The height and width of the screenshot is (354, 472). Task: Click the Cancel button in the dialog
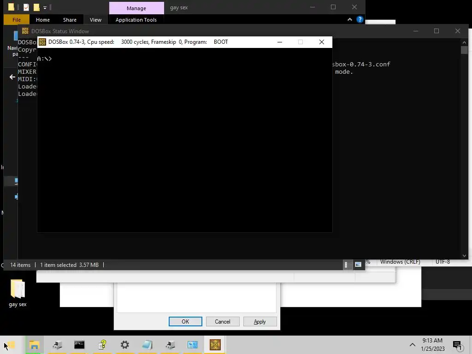click(x=223, y=321)
